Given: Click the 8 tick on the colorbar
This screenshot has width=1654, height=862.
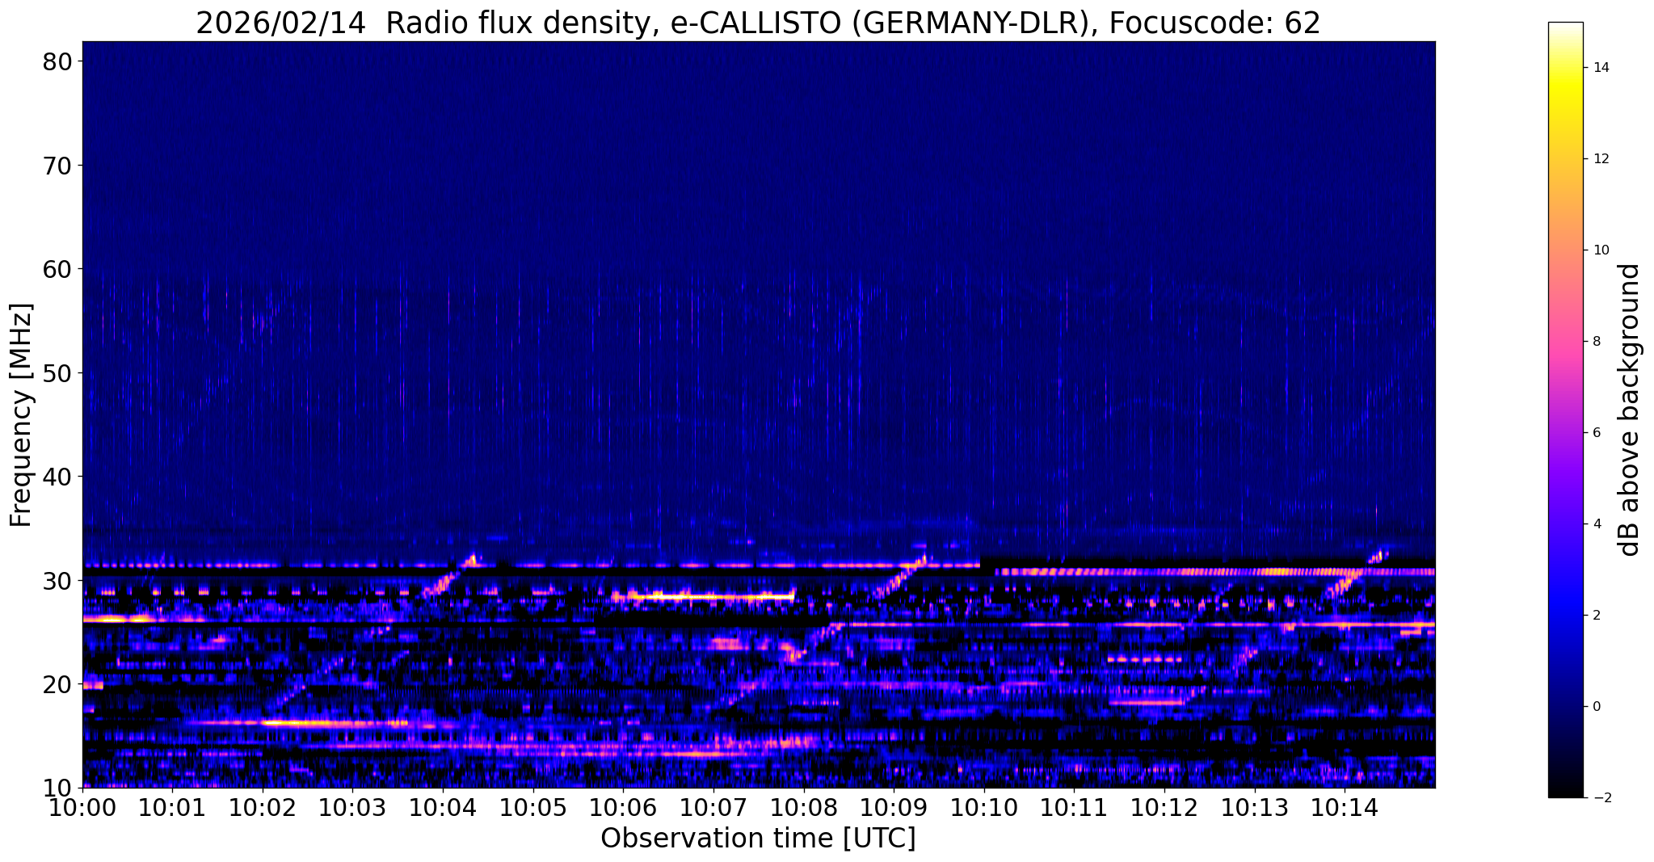Looking at the screenshot, I should coord(1595,342).
